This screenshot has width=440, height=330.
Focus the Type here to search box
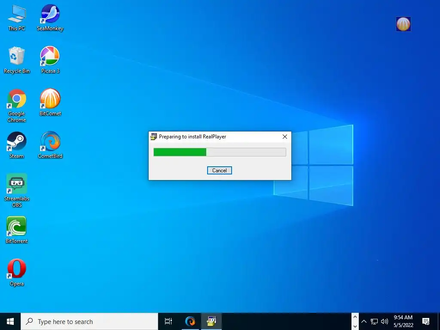pos(89,321)
